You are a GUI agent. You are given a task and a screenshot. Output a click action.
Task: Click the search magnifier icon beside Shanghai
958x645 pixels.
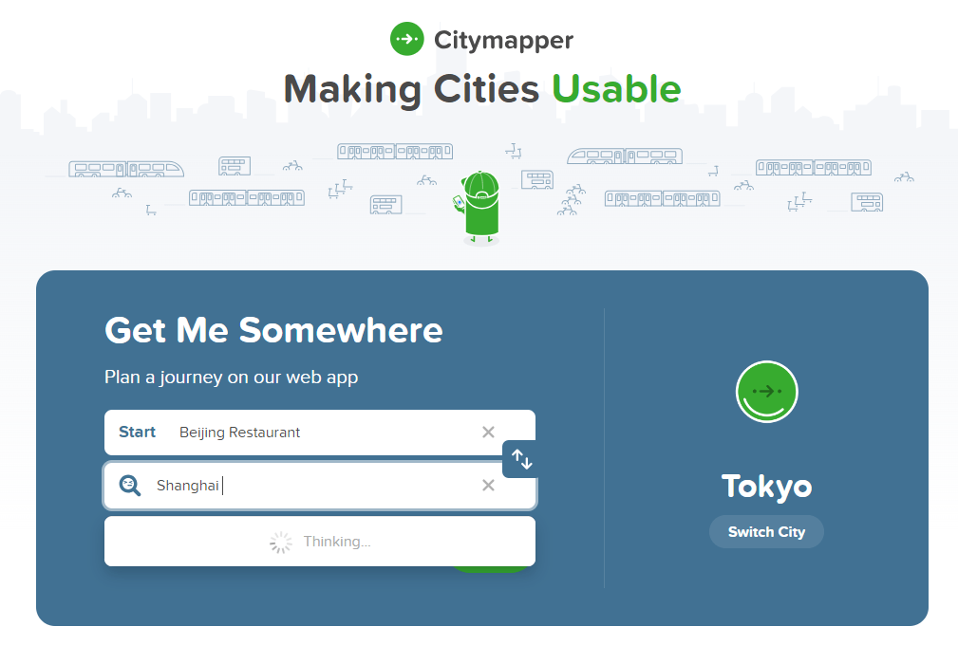click(x=129, y=485)
